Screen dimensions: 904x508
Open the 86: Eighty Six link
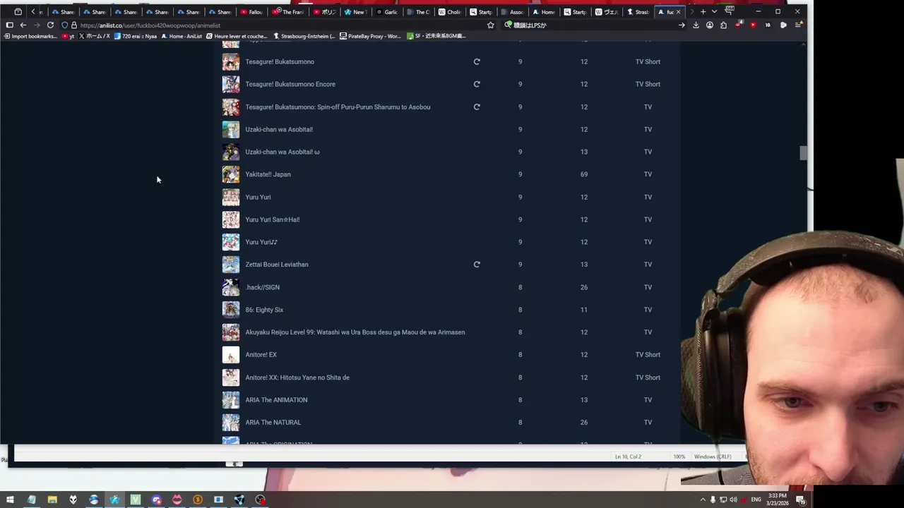pyautogui.click(x=264, y=310)
